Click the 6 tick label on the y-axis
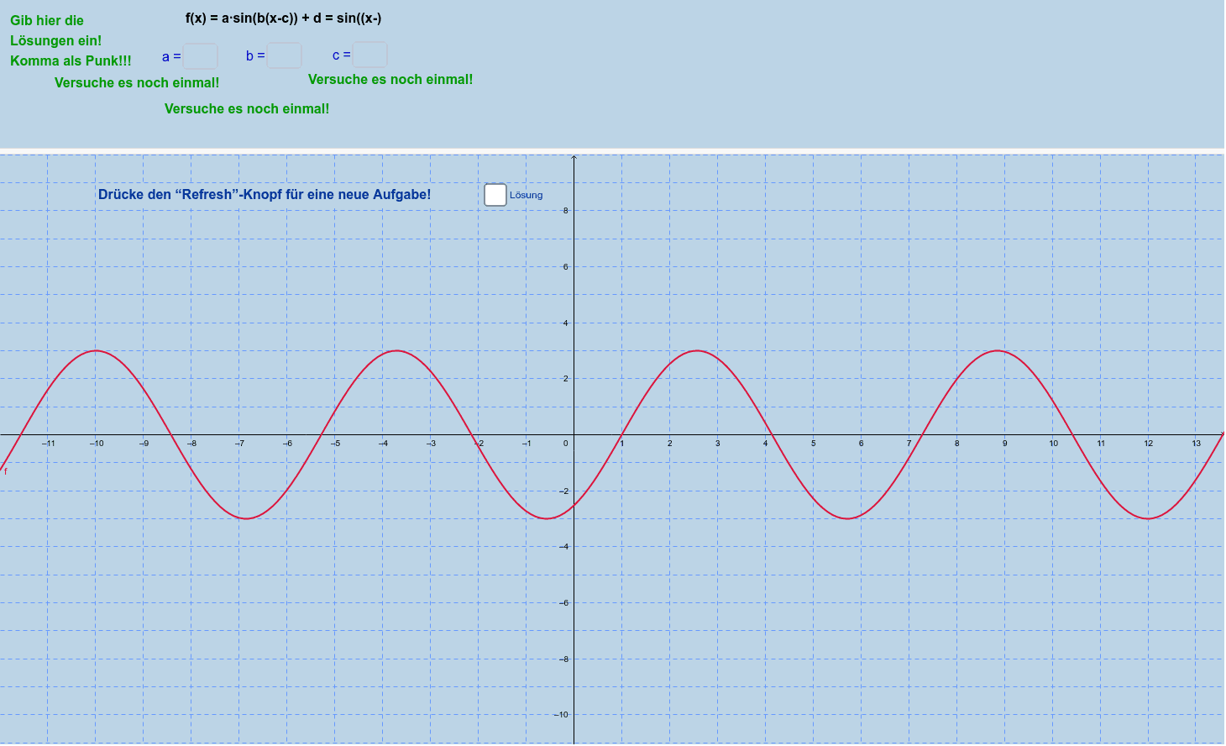 565,267
